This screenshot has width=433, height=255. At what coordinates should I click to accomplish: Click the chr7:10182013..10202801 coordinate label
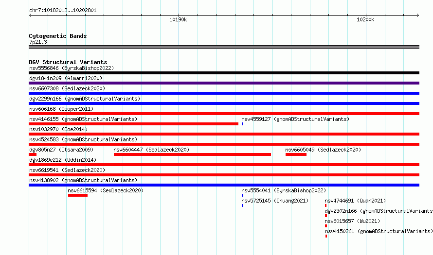[63, 11]
